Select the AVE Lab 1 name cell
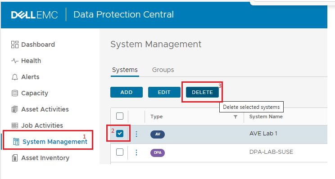The width and height of the screenshot is (335, 179). point(263,134)
